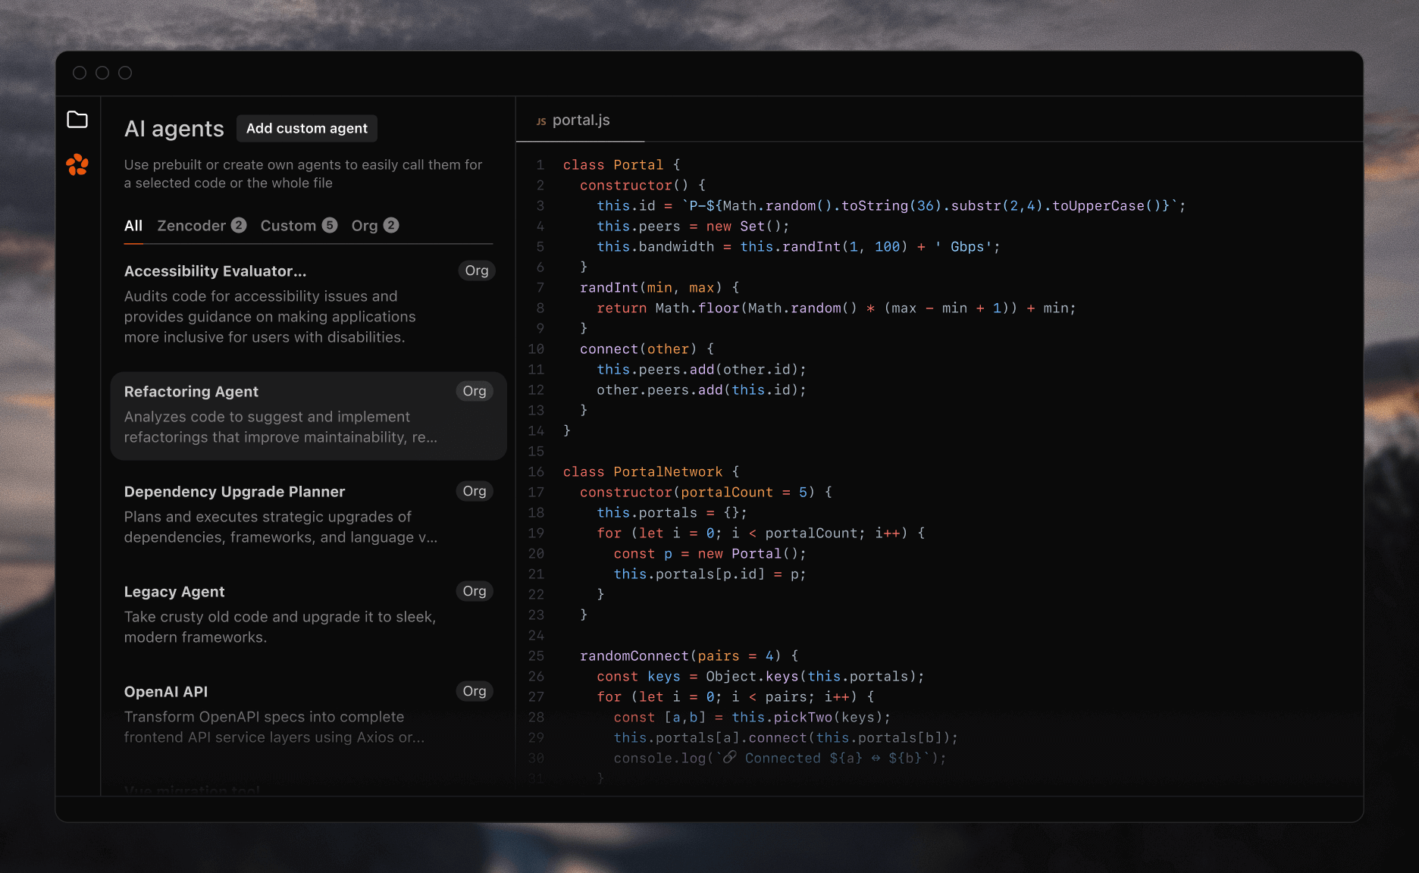Select the Dependency Upgrade Planner title

coord(234,492)
